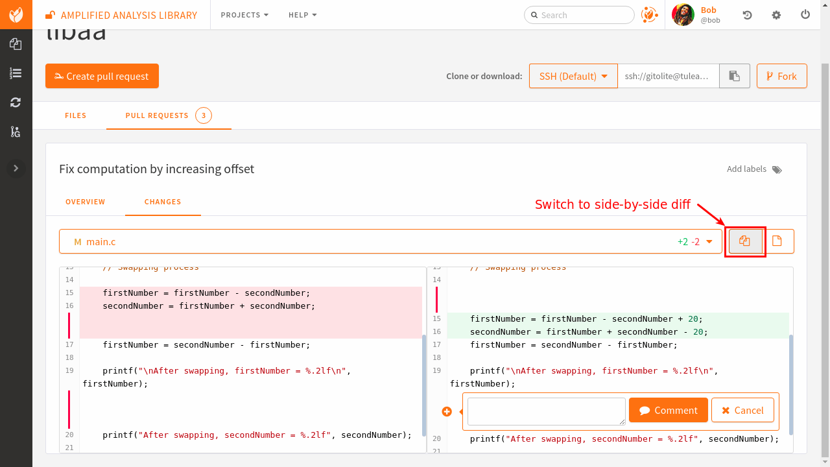
Task: Go to the Files tab
Action: click(x=75, y=115)
